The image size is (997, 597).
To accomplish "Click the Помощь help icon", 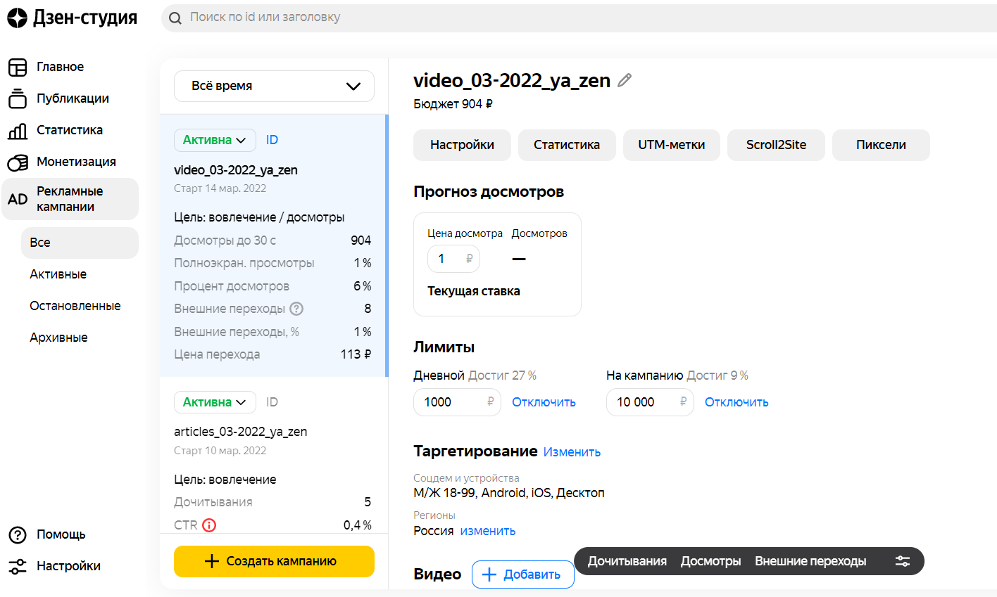I will [18, 535].
